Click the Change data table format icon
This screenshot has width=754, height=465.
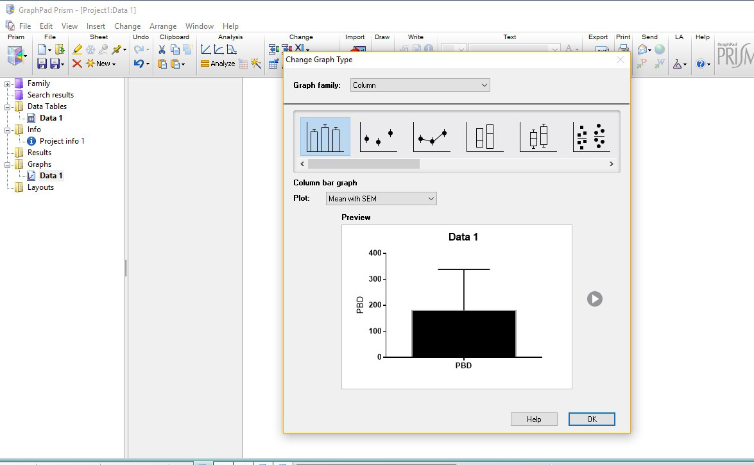point(273,63)
